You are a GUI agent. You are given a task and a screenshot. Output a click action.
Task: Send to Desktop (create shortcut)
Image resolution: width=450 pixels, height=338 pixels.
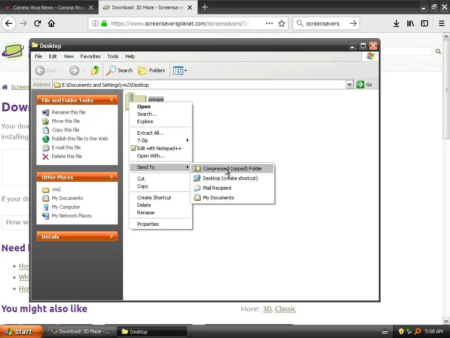[232, 178]
